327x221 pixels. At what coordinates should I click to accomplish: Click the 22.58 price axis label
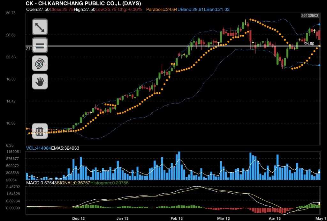(11, 57)
